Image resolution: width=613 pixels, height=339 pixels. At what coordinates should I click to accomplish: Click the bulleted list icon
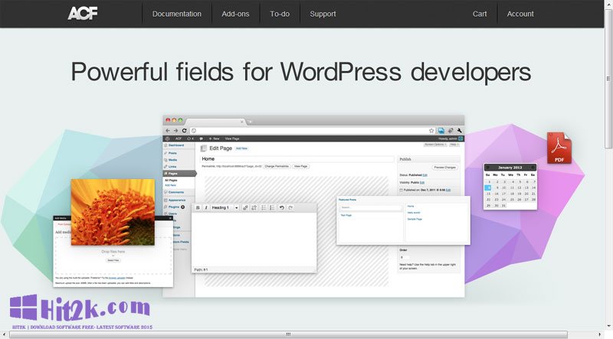pos(264,208)
